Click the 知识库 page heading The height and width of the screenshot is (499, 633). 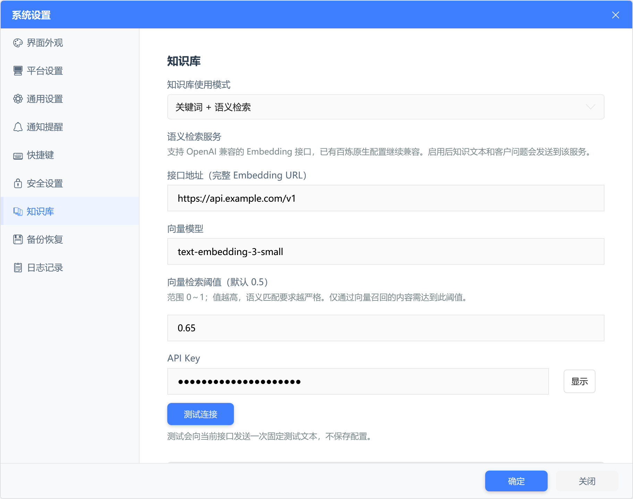pos(184,61)
